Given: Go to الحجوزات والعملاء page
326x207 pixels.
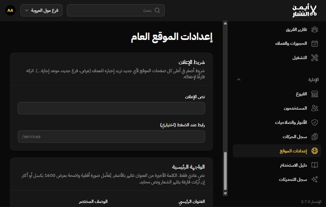Looking at the screenshot, I should click(277, 44).
